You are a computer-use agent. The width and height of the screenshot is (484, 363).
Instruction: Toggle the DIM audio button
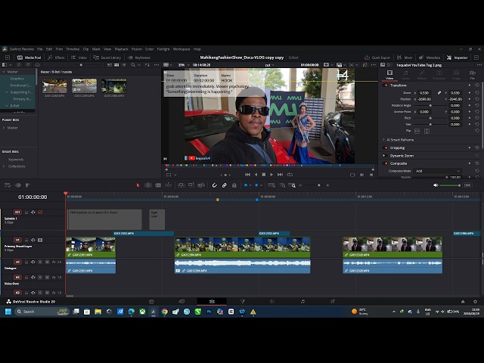(x=467, y=185)
